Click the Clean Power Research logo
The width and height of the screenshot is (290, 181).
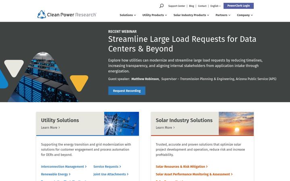pos(67,14)
